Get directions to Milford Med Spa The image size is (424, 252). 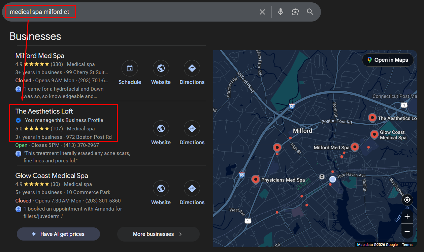coord(192,72)
